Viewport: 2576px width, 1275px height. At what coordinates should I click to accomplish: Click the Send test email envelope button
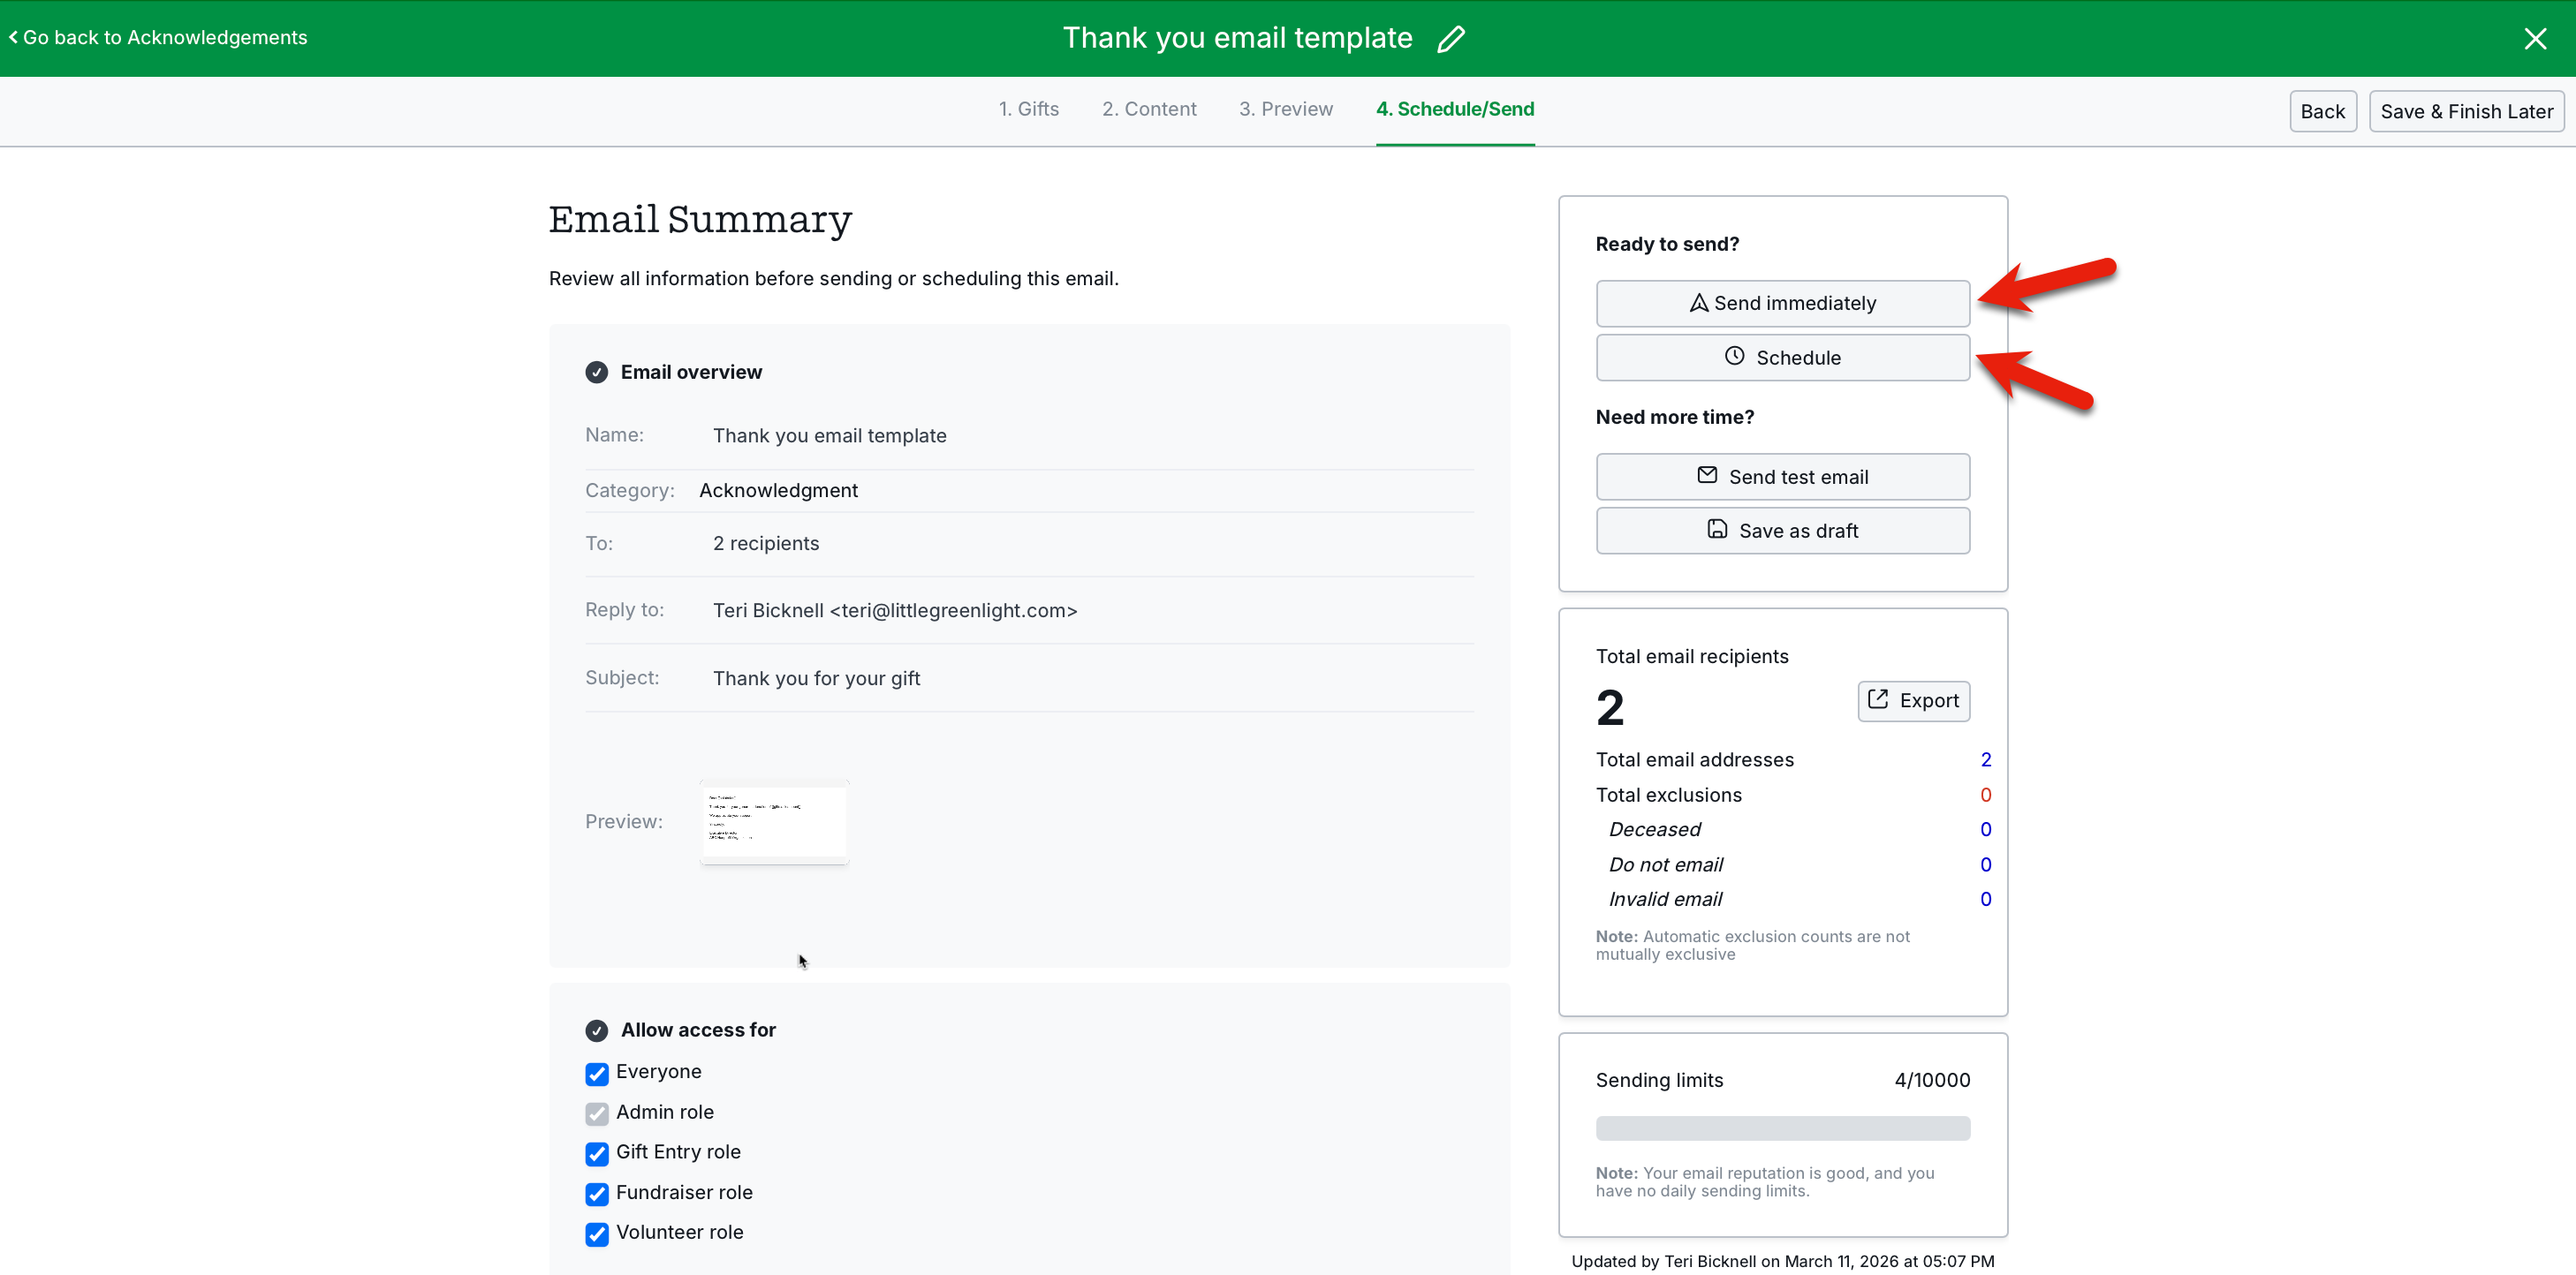[1782, 477]
